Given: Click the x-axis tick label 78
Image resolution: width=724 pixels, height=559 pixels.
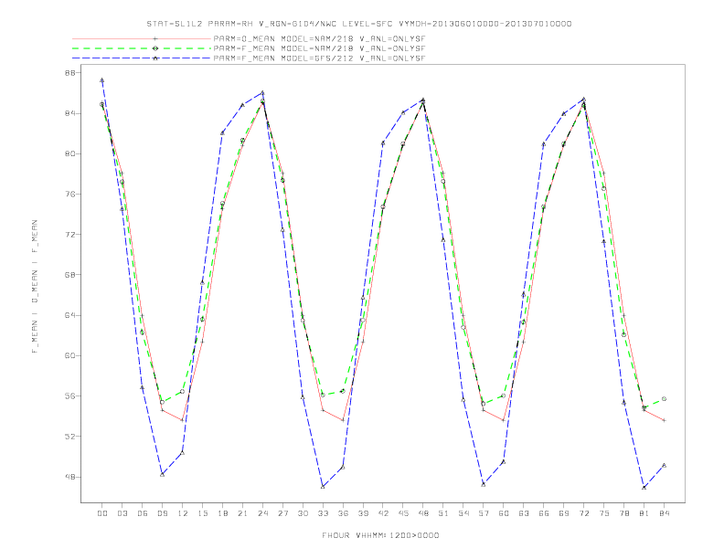Looking at the screenshot, I should [624, 513].
